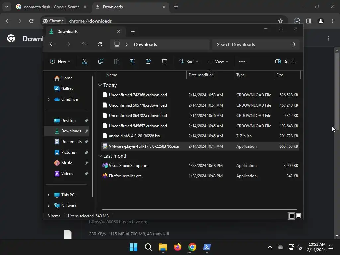Open the See more ellipsis menu in Explorer
The width and height of the screenshot is (340, 255).
point(242,61)
